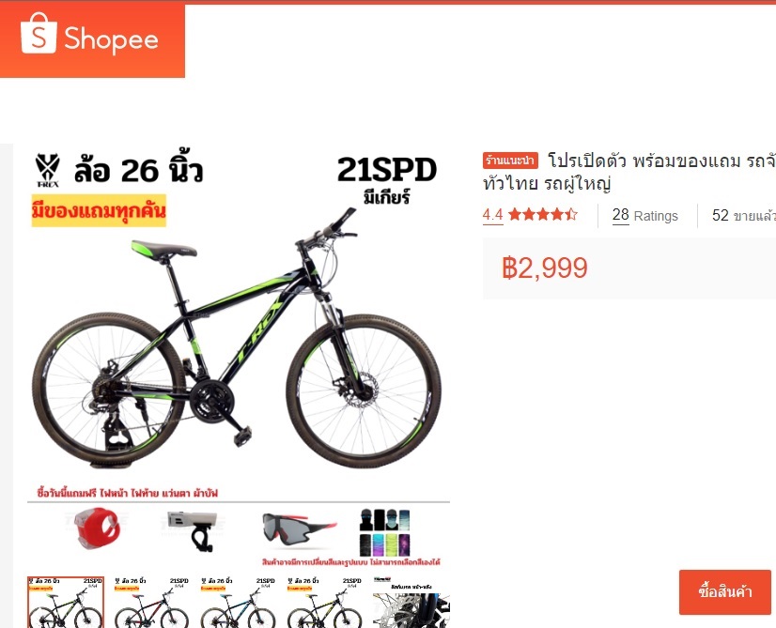Click the sunglasses freebie image
The width and height of the screenshot is (776, 628).
(x=300, y=528)
